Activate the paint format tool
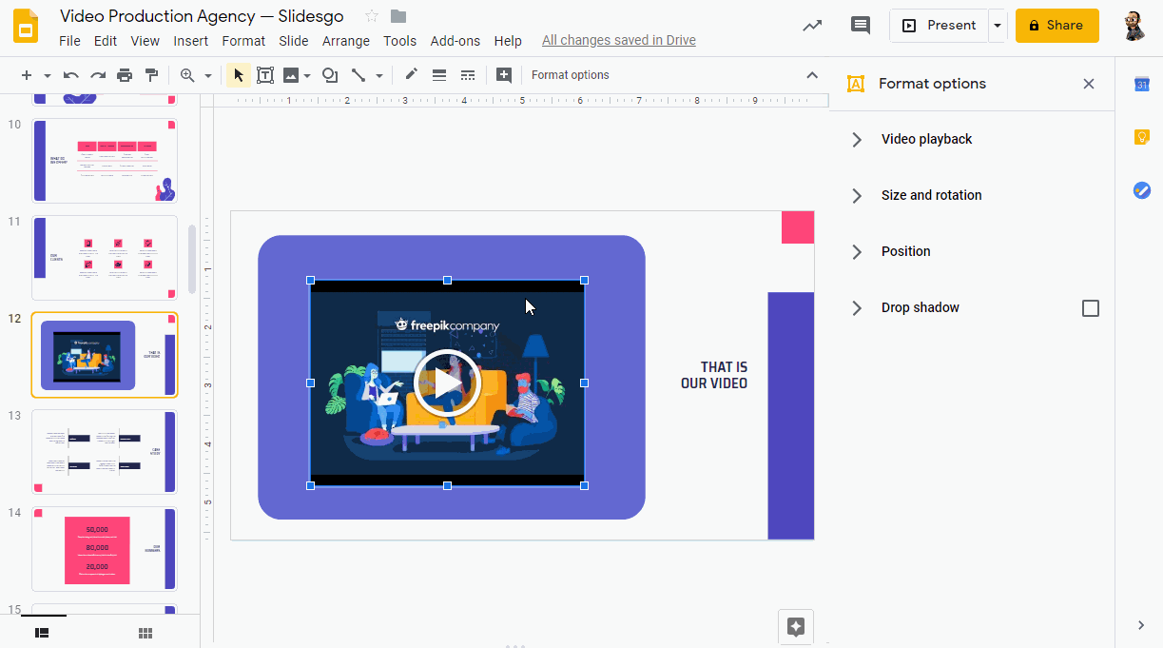Viewport: 1163px width, 648px height. (151, 75)
